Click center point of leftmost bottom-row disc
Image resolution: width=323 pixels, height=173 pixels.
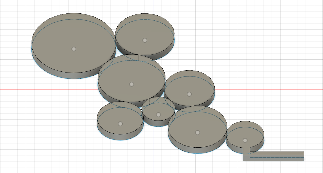120,124
